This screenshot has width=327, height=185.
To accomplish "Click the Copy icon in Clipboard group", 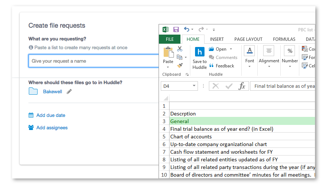I will 179,57.
